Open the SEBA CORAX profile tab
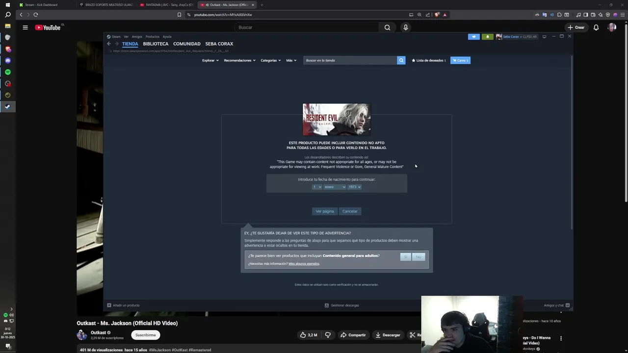The width and height of the screenshot is (628, 353). click(219, 44)
